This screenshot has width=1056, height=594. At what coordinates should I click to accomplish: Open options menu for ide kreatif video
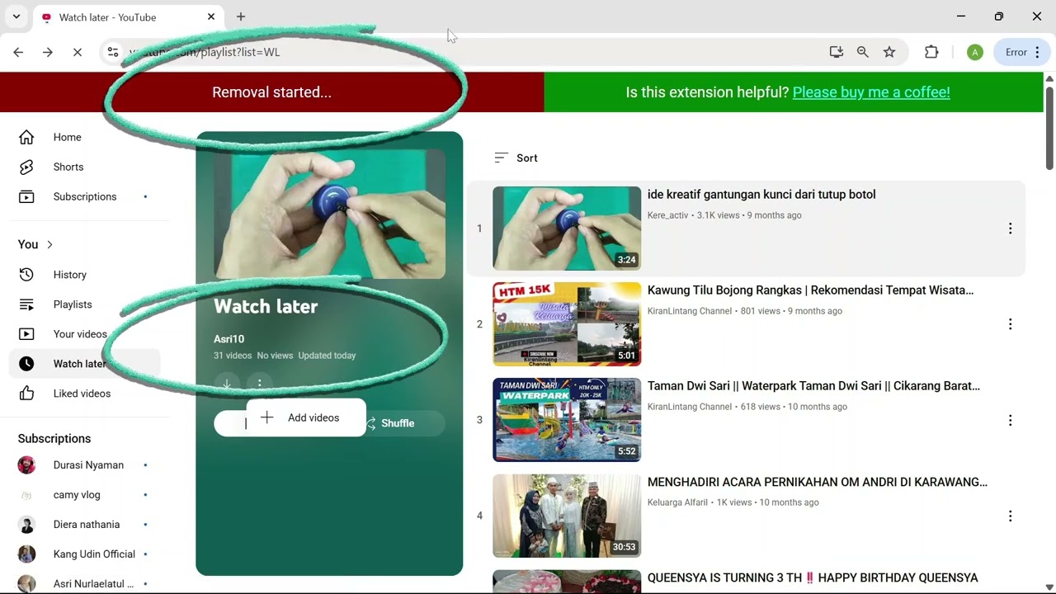coord(1010,229)
